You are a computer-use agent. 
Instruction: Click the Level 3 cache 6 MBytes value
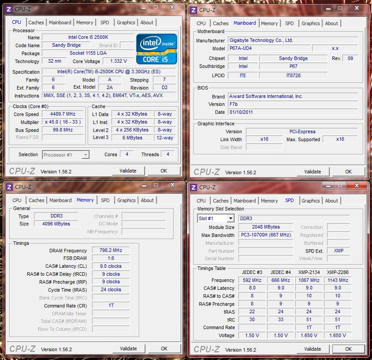[132, 138]
